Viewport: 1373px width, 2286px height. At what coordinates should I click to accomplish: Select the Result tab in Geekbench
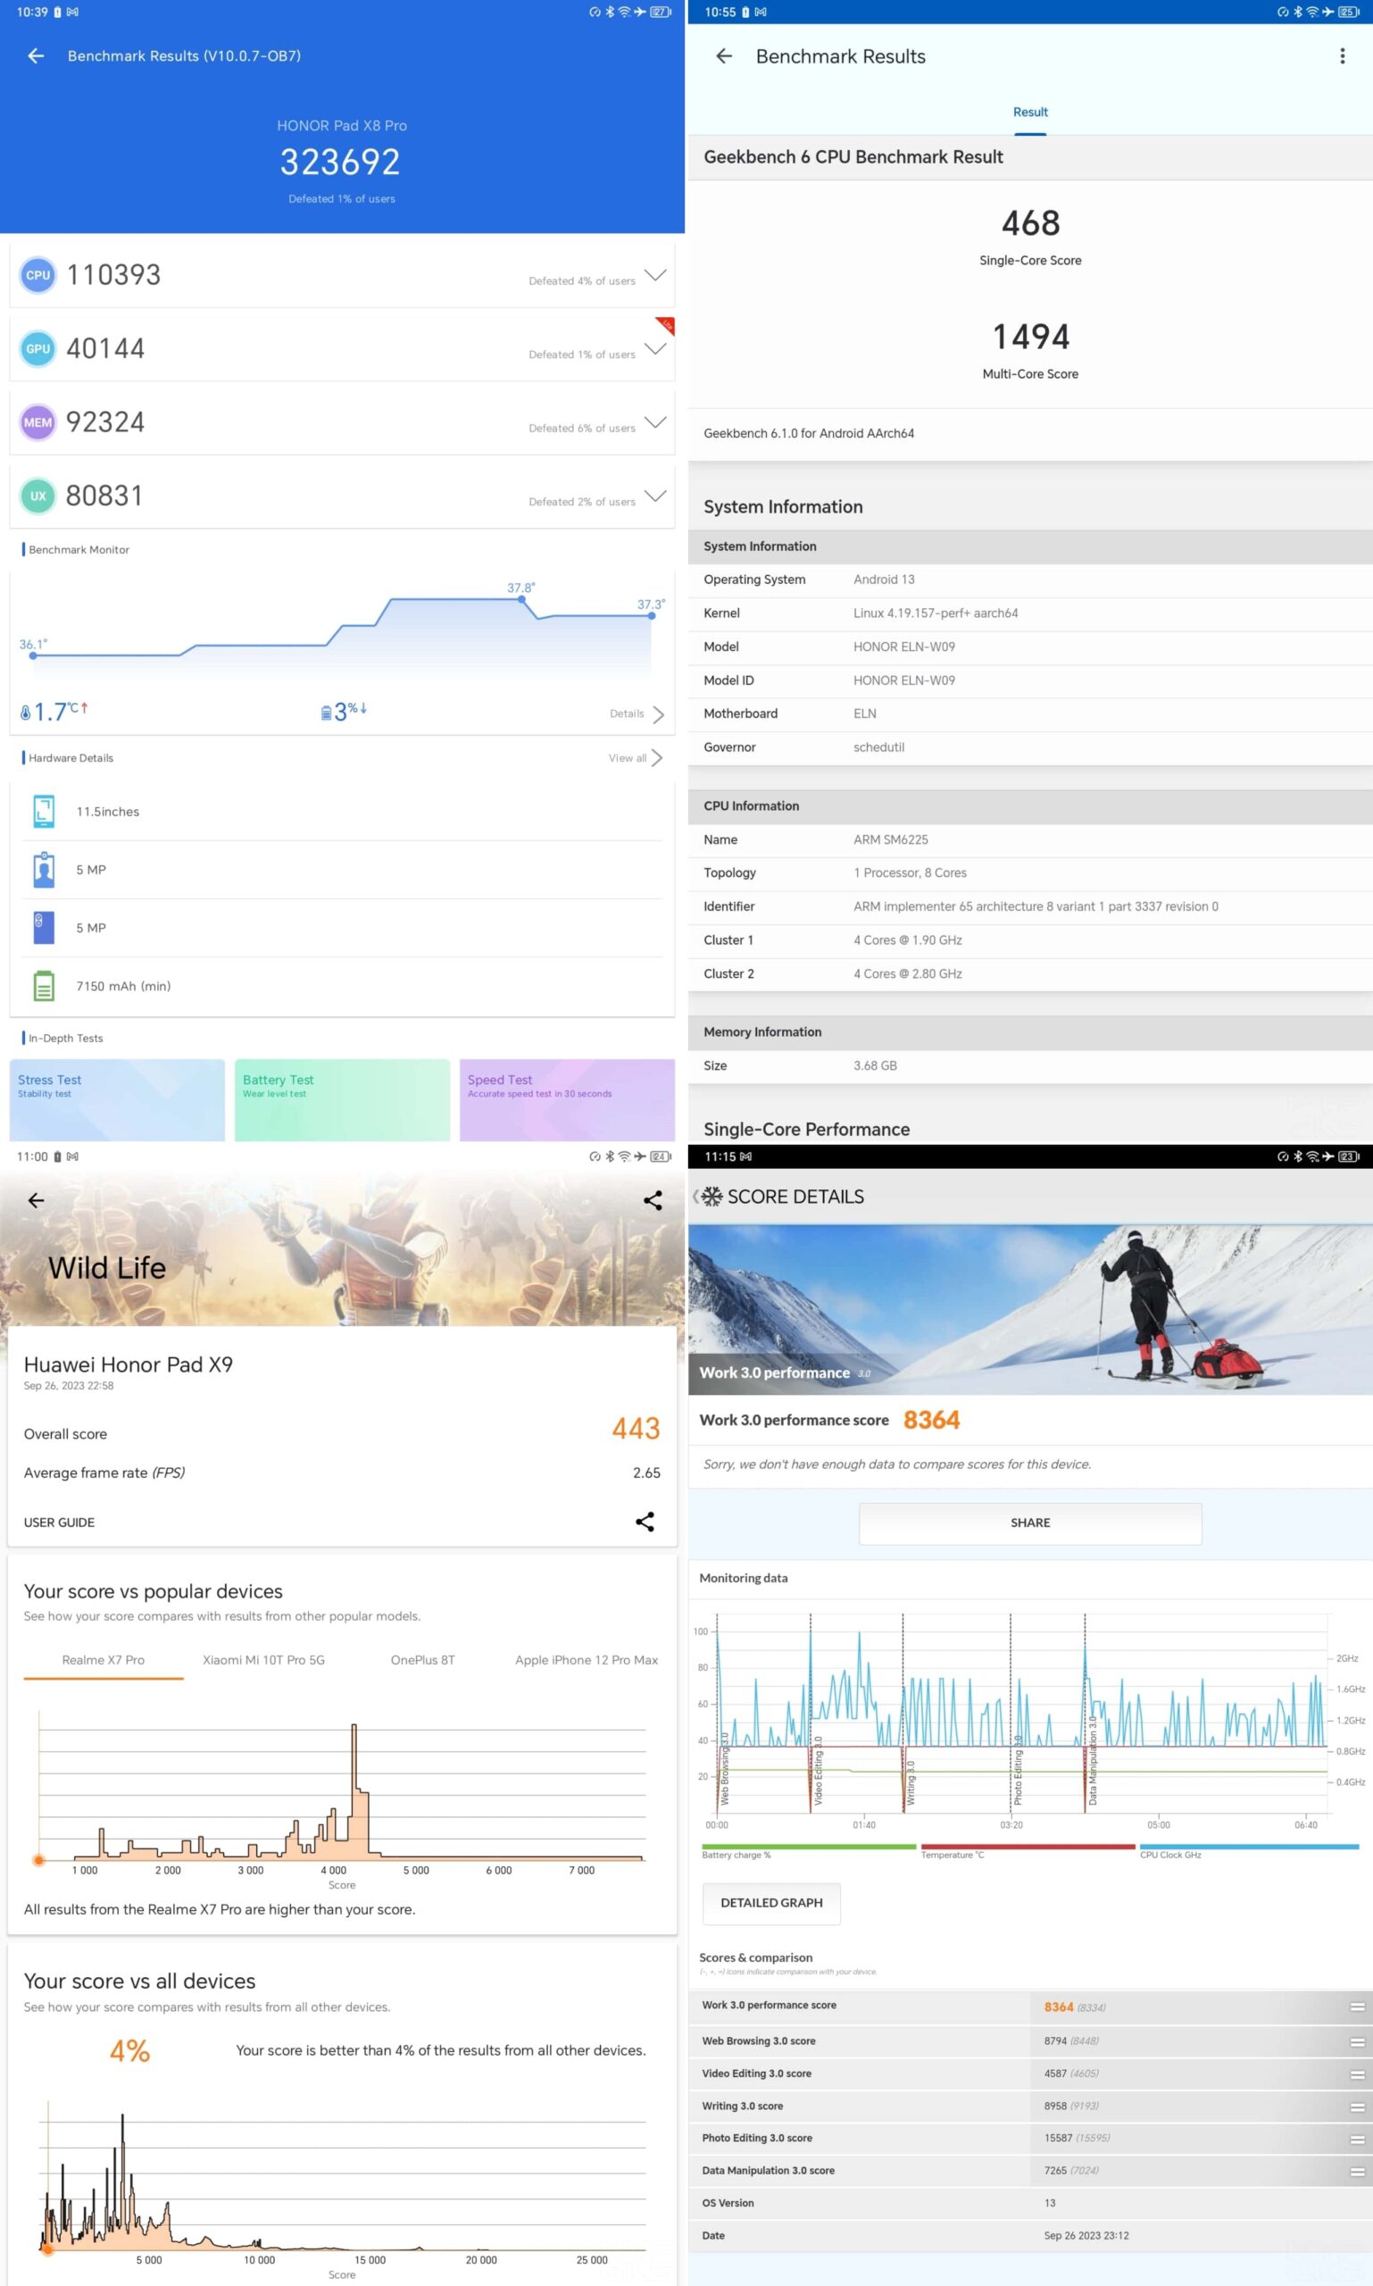point(1030,112)
